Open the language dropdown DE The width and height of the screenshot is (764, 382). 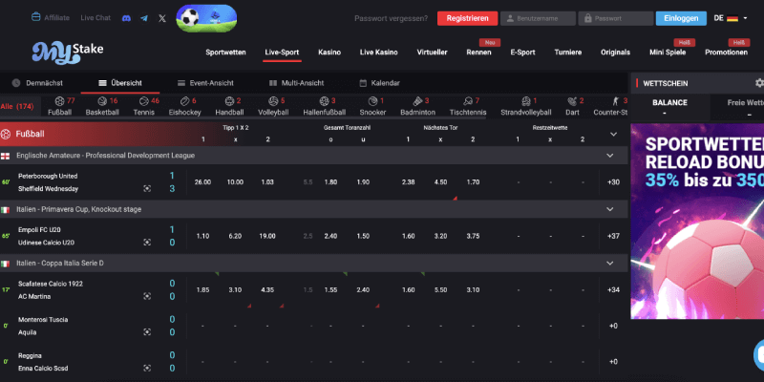pyautogui.click(x=731, y=18)
